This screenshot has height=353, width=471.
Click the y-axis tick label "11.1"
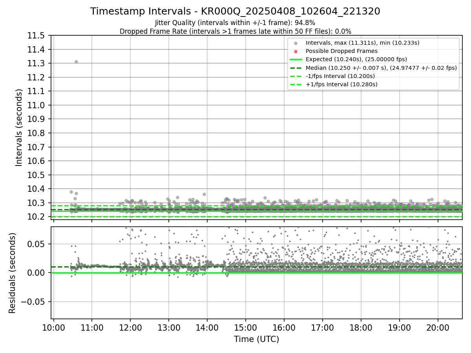(35, 91)
